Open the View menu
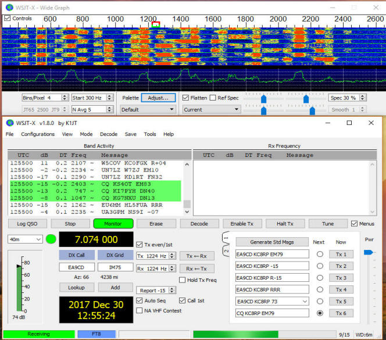The image size is (386, 340). 67,134
